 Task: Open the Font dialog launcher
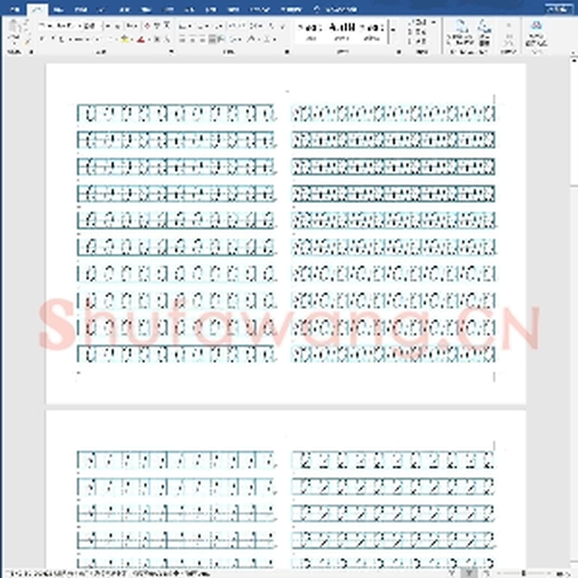171,52
